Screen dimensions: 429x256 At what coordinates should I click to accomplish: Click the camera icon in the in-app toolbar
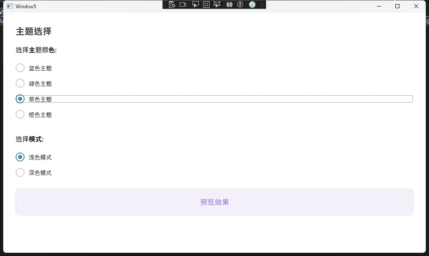click(x=183, y=4)
